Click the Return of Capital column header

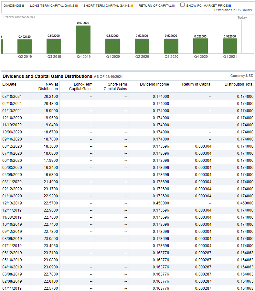coord(197,84)
